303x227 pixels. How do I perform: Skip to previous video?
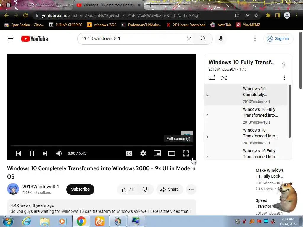point(18,153)
